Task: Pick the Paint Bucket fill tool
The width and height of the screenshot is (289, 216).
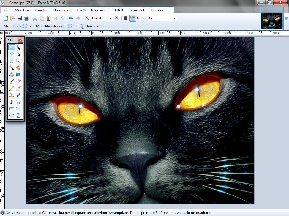Action: pos(12,75)
